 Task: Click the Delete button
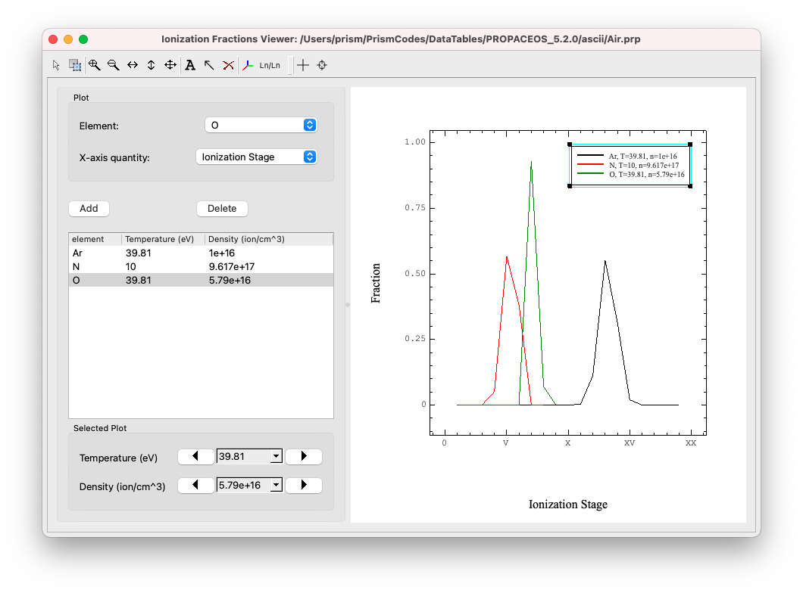[x=222, y=208]
